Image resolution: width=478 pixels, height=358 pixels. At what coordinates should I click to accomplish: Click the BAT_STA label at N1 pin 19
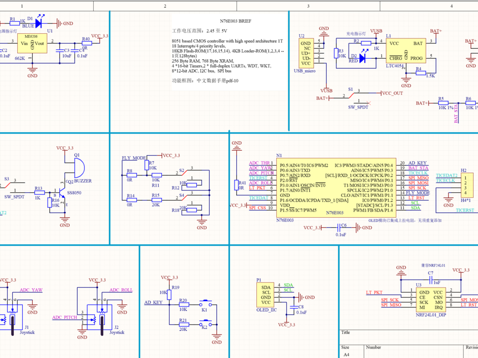[418, 168]
